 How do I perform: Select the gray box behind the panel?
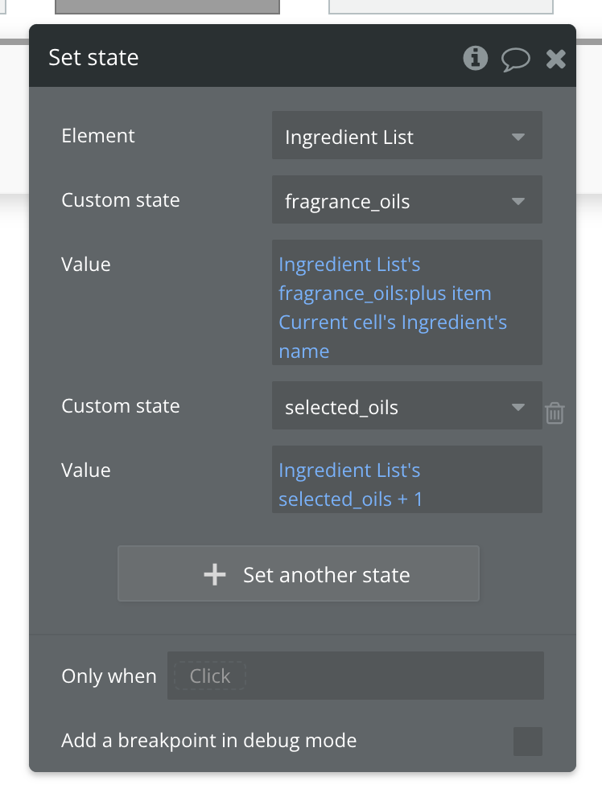[167, 6]
